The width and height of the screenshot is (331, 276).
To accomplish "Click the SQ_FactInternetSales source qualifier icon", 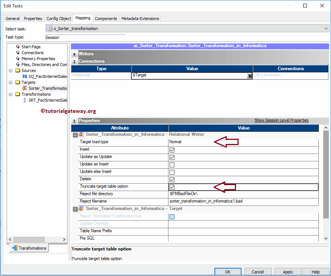I will 25,76.
